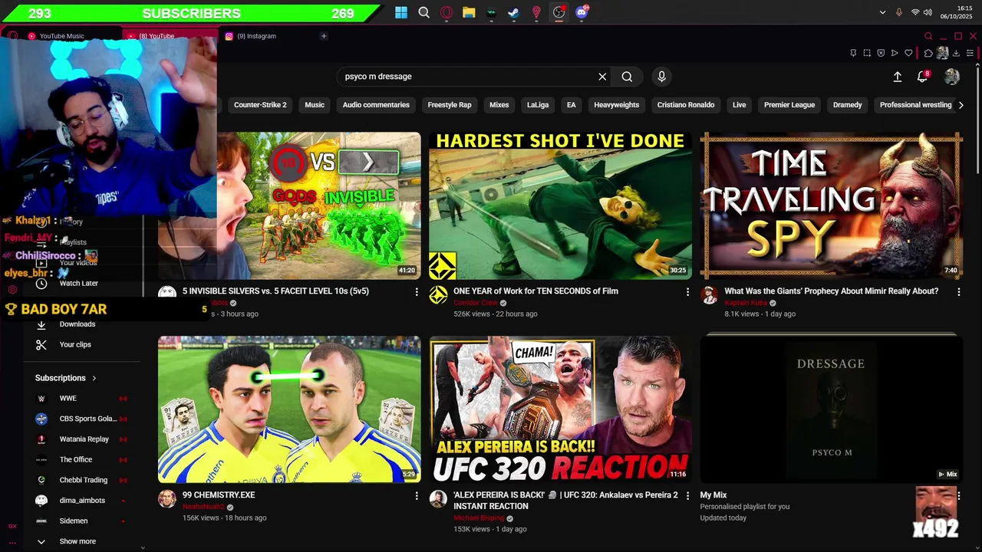Filter by Freestyle Rap chip
The image size is (982, 552).
450,105
